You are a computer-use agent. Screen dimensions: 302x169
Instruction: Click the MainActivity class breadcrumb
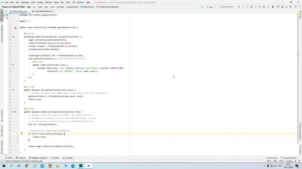87,7
